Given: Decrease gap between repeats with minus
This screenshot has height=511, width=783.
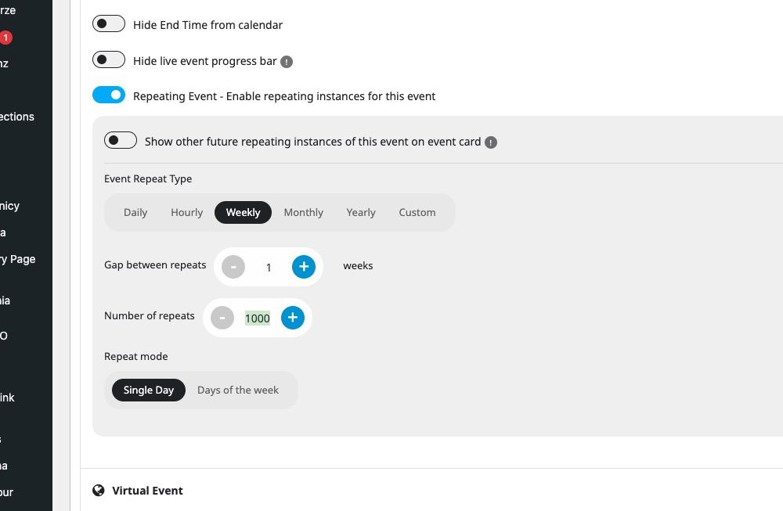Looking at the screenshot, I should tap(233, 267).
